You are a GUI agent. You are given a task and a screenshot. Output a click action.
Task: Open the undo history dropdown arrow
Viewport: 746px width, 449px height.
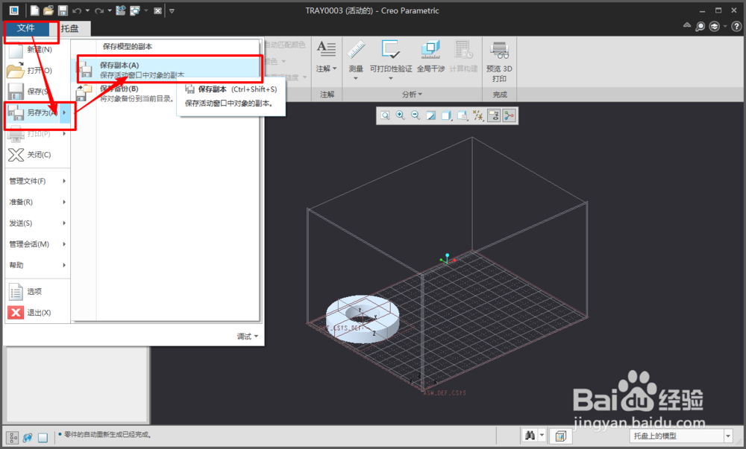coord(87,10)
